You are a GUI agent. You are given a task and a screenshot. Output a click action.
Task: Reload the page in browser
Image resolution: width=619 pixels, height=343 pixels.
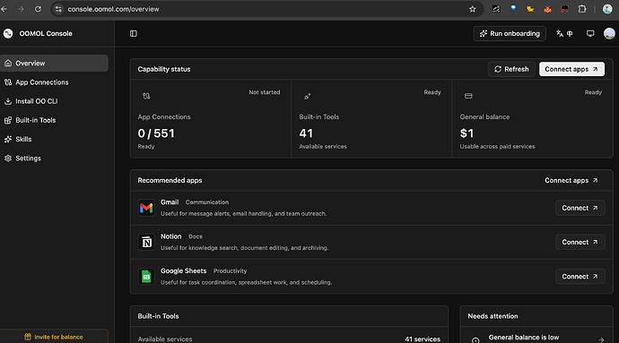tap(38, 9)
